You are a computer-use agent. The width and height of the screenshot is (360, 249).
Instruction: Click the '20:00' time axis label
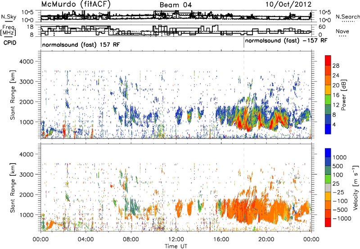click(266, 240)
